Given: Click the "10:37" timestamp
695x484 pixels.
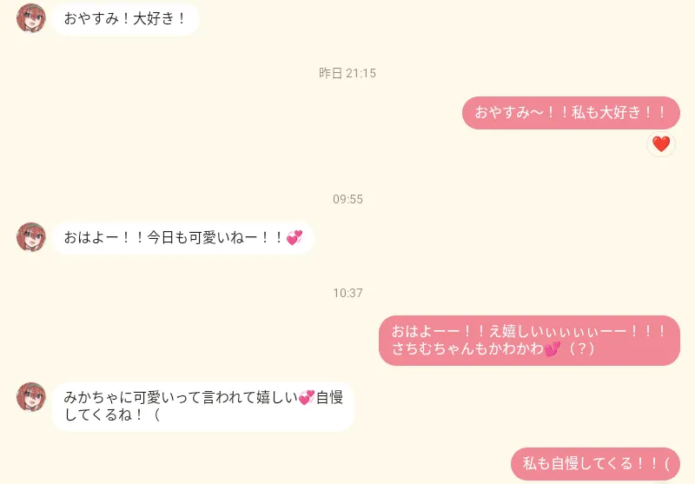Looking at the screenshot, I should tap(347, 293).
